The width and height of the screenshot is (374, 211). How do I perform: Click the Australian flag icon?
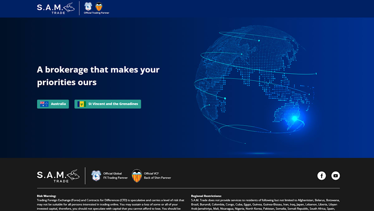point(44,104)
